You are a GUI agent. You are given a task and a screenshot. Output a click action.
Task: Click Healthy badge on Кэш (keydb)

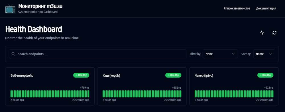point(173,75)
